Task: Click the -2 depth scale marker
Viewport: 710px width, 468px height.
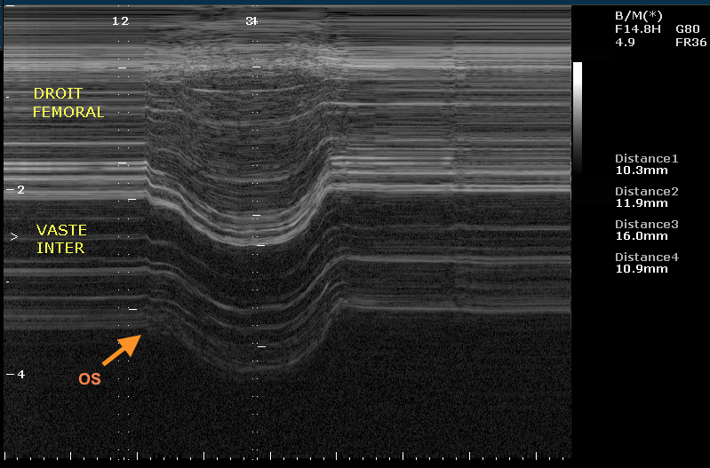Action: click(x=16, y=190)
